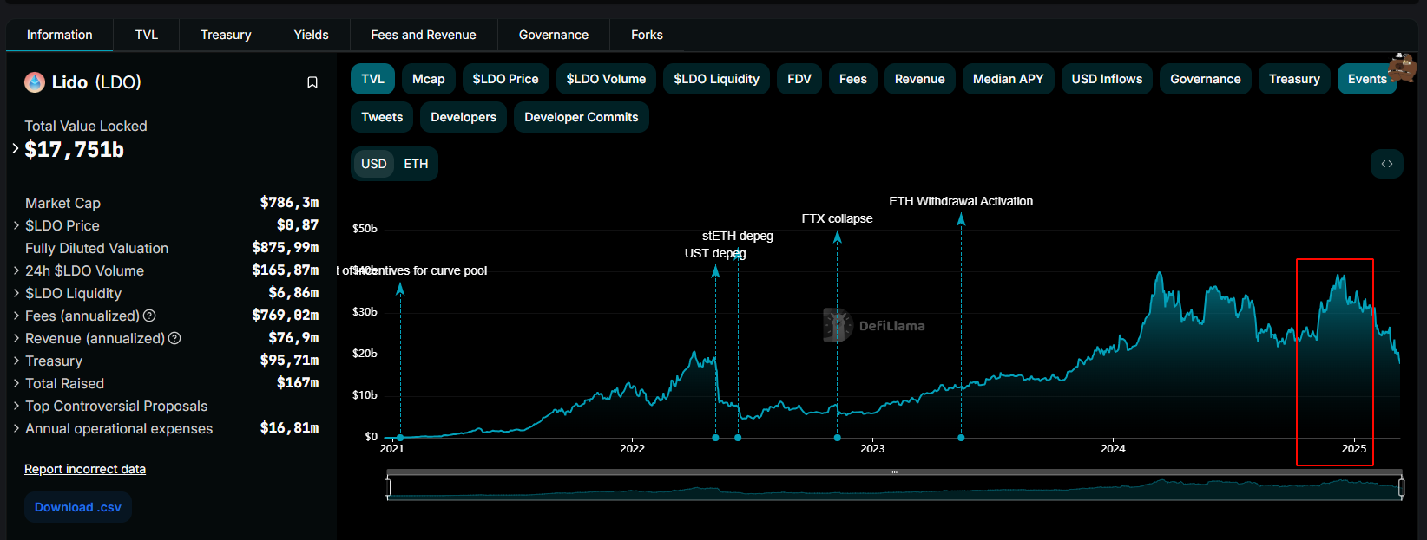Expand the $LDO Price row
Viewport: 1427px width, 540px height.
16,225
